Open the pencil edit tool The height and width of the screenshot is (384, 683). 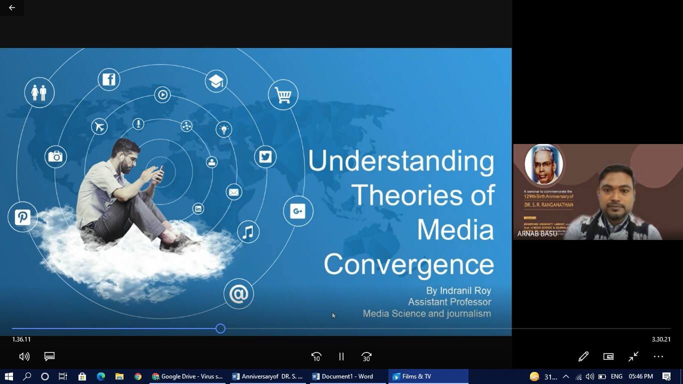point(583,356)
